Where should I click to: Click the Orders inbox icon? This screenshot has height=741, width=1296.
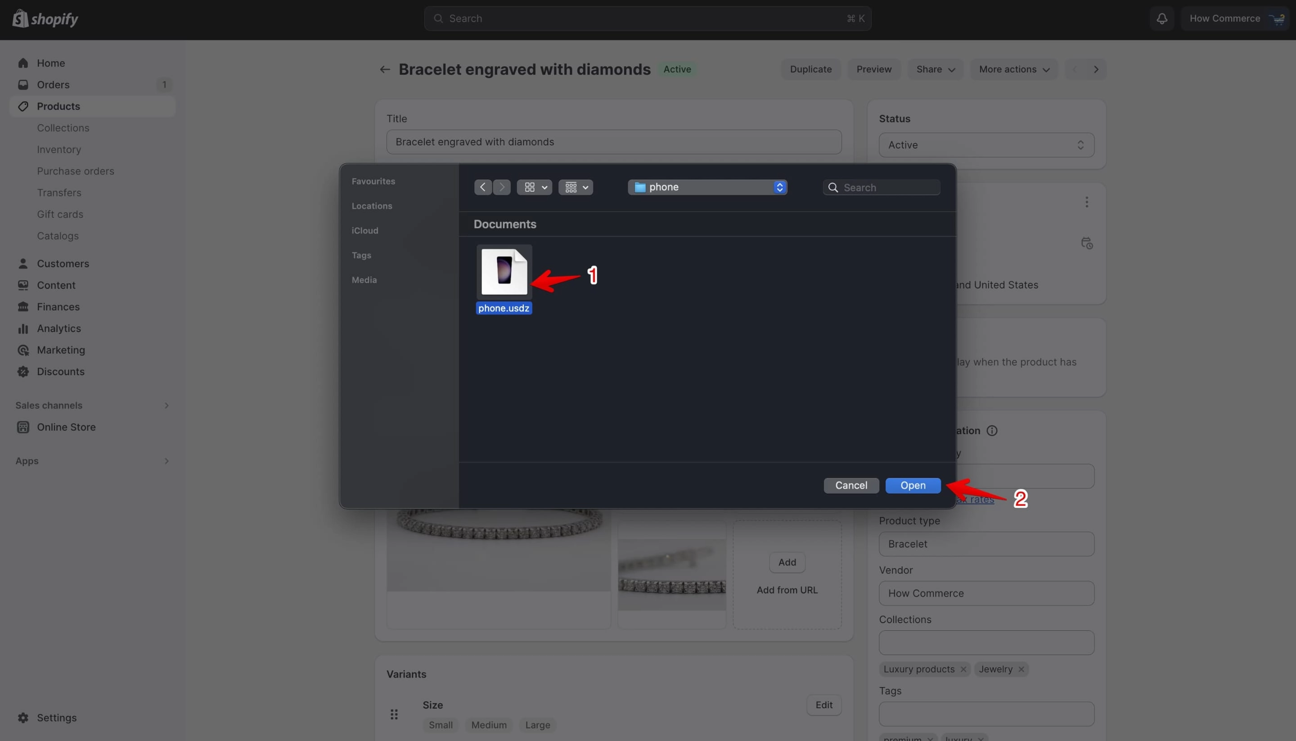23,85
